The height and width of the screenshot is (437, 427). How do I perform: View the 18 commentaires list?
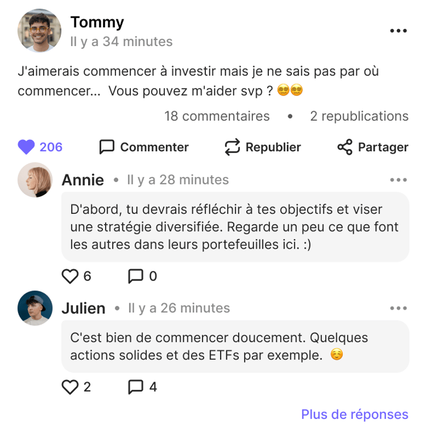(217, 116)
